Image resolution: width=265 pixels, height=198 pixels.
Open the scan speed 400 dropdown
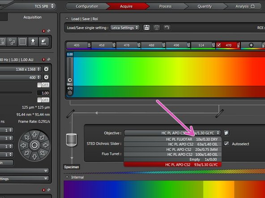[x=20, y=78]
